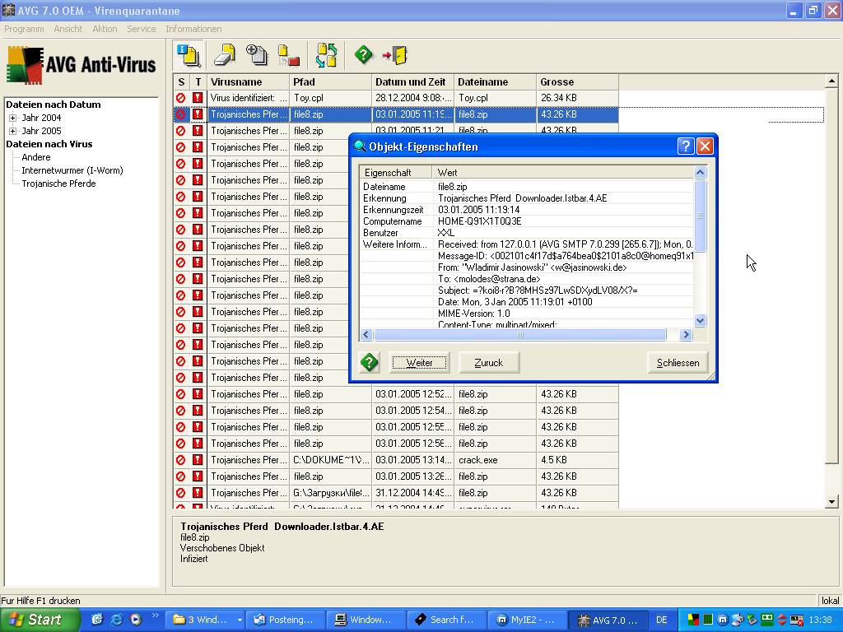This screenshot has width=843, height=632.
Task: Open the Service menu
Action: pyautogui.click(x=142, y=29)
